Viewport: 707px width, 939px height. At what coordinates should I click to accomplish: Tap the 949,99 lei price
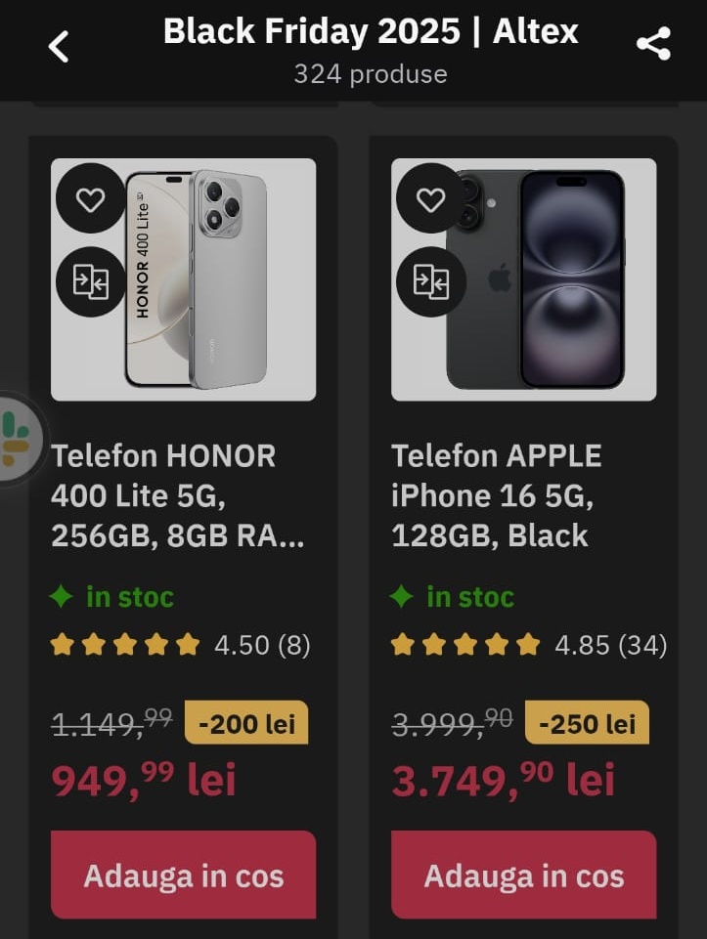143,780
